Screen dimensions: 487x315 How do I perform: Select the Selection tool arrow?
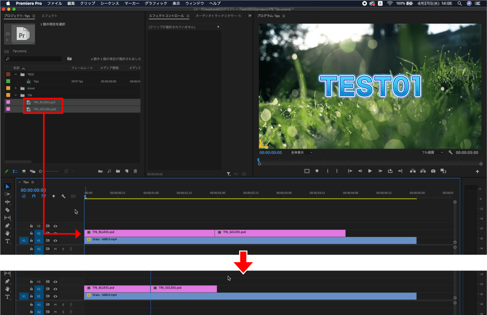[x=7, y=186]
